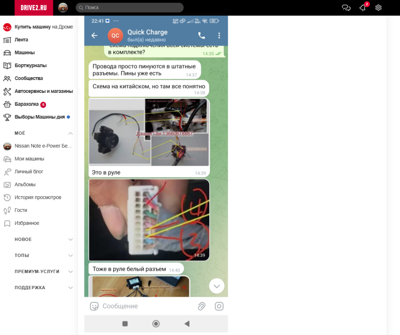Open Избранное link
The image size is (400, 335).
27,223
